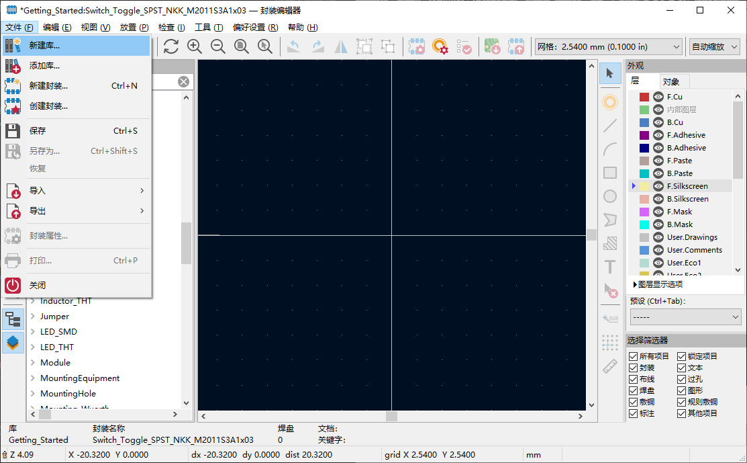747x463 pixels.
Task: Toggle the footprint tree panel icon
Action: pos(13,319)
